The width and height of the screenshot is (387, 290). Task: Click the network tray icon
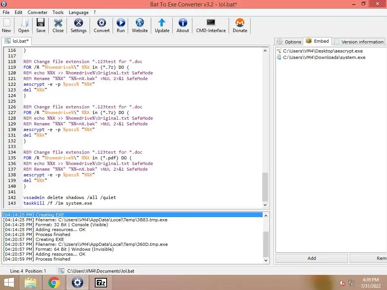[x=351, y=283]
